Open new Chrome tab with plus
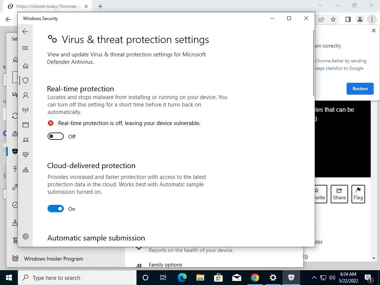Screen dimensions: 380x285 tap(100, 6)
